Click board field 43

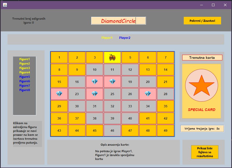59,131
